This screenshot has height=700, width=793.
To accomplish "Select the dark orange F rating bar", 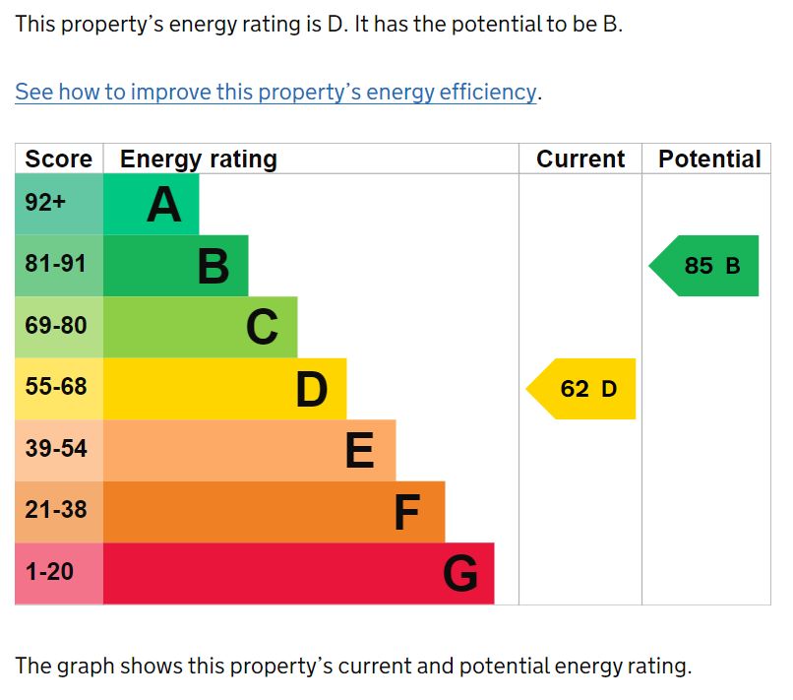I will tap(274, 512).
